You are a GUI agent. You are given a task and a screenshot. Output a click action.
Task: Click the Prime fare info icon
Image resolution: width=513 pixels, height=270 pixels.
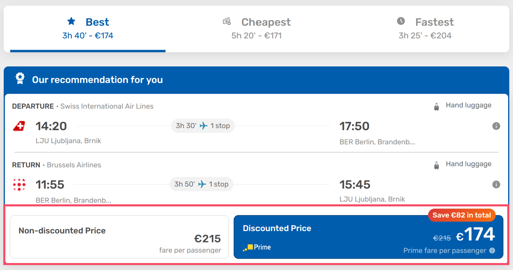click(492, 251)
